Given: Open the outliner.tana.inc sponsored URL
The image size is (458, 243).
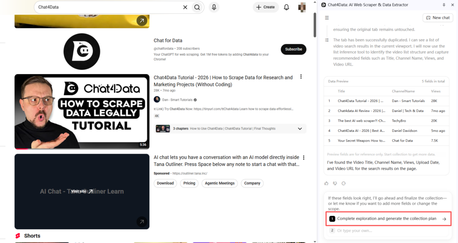Looking at the screenshot, I should (x=190, y=173).
